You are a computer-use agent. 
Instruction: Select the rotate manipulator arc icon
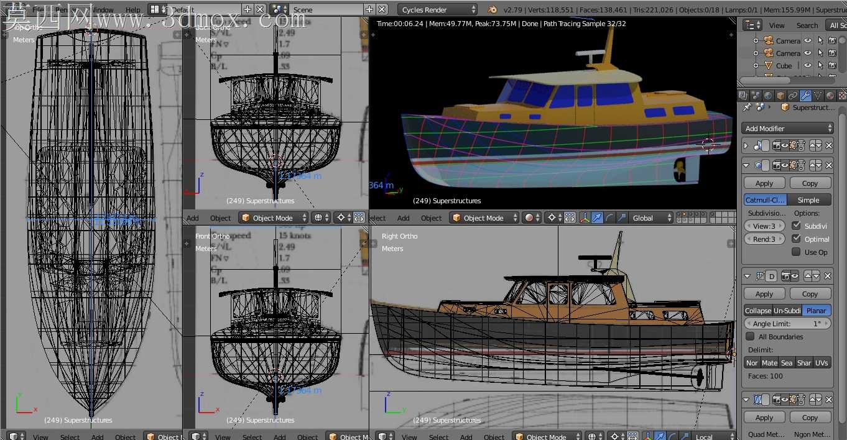[609, 218]
